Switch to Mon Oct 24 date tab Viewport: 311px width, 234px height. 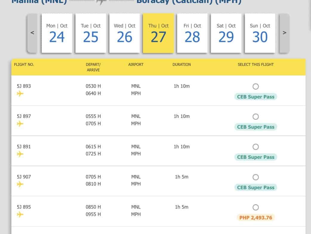[x=57, y=33]
